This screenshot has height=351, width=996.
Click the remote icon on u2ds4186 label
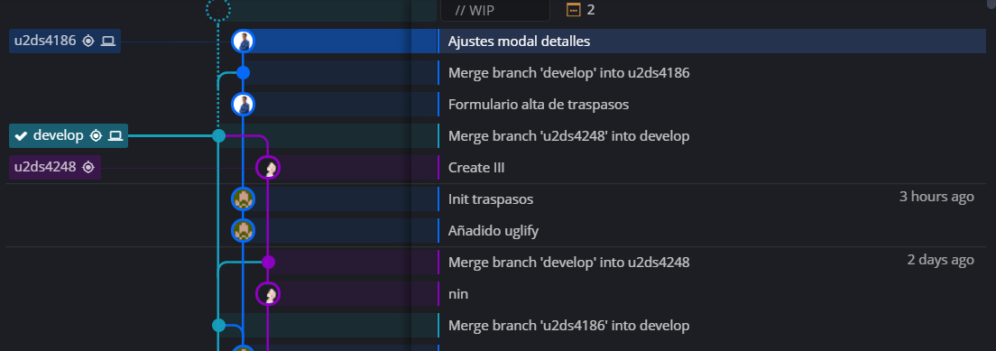click(88, 42)
